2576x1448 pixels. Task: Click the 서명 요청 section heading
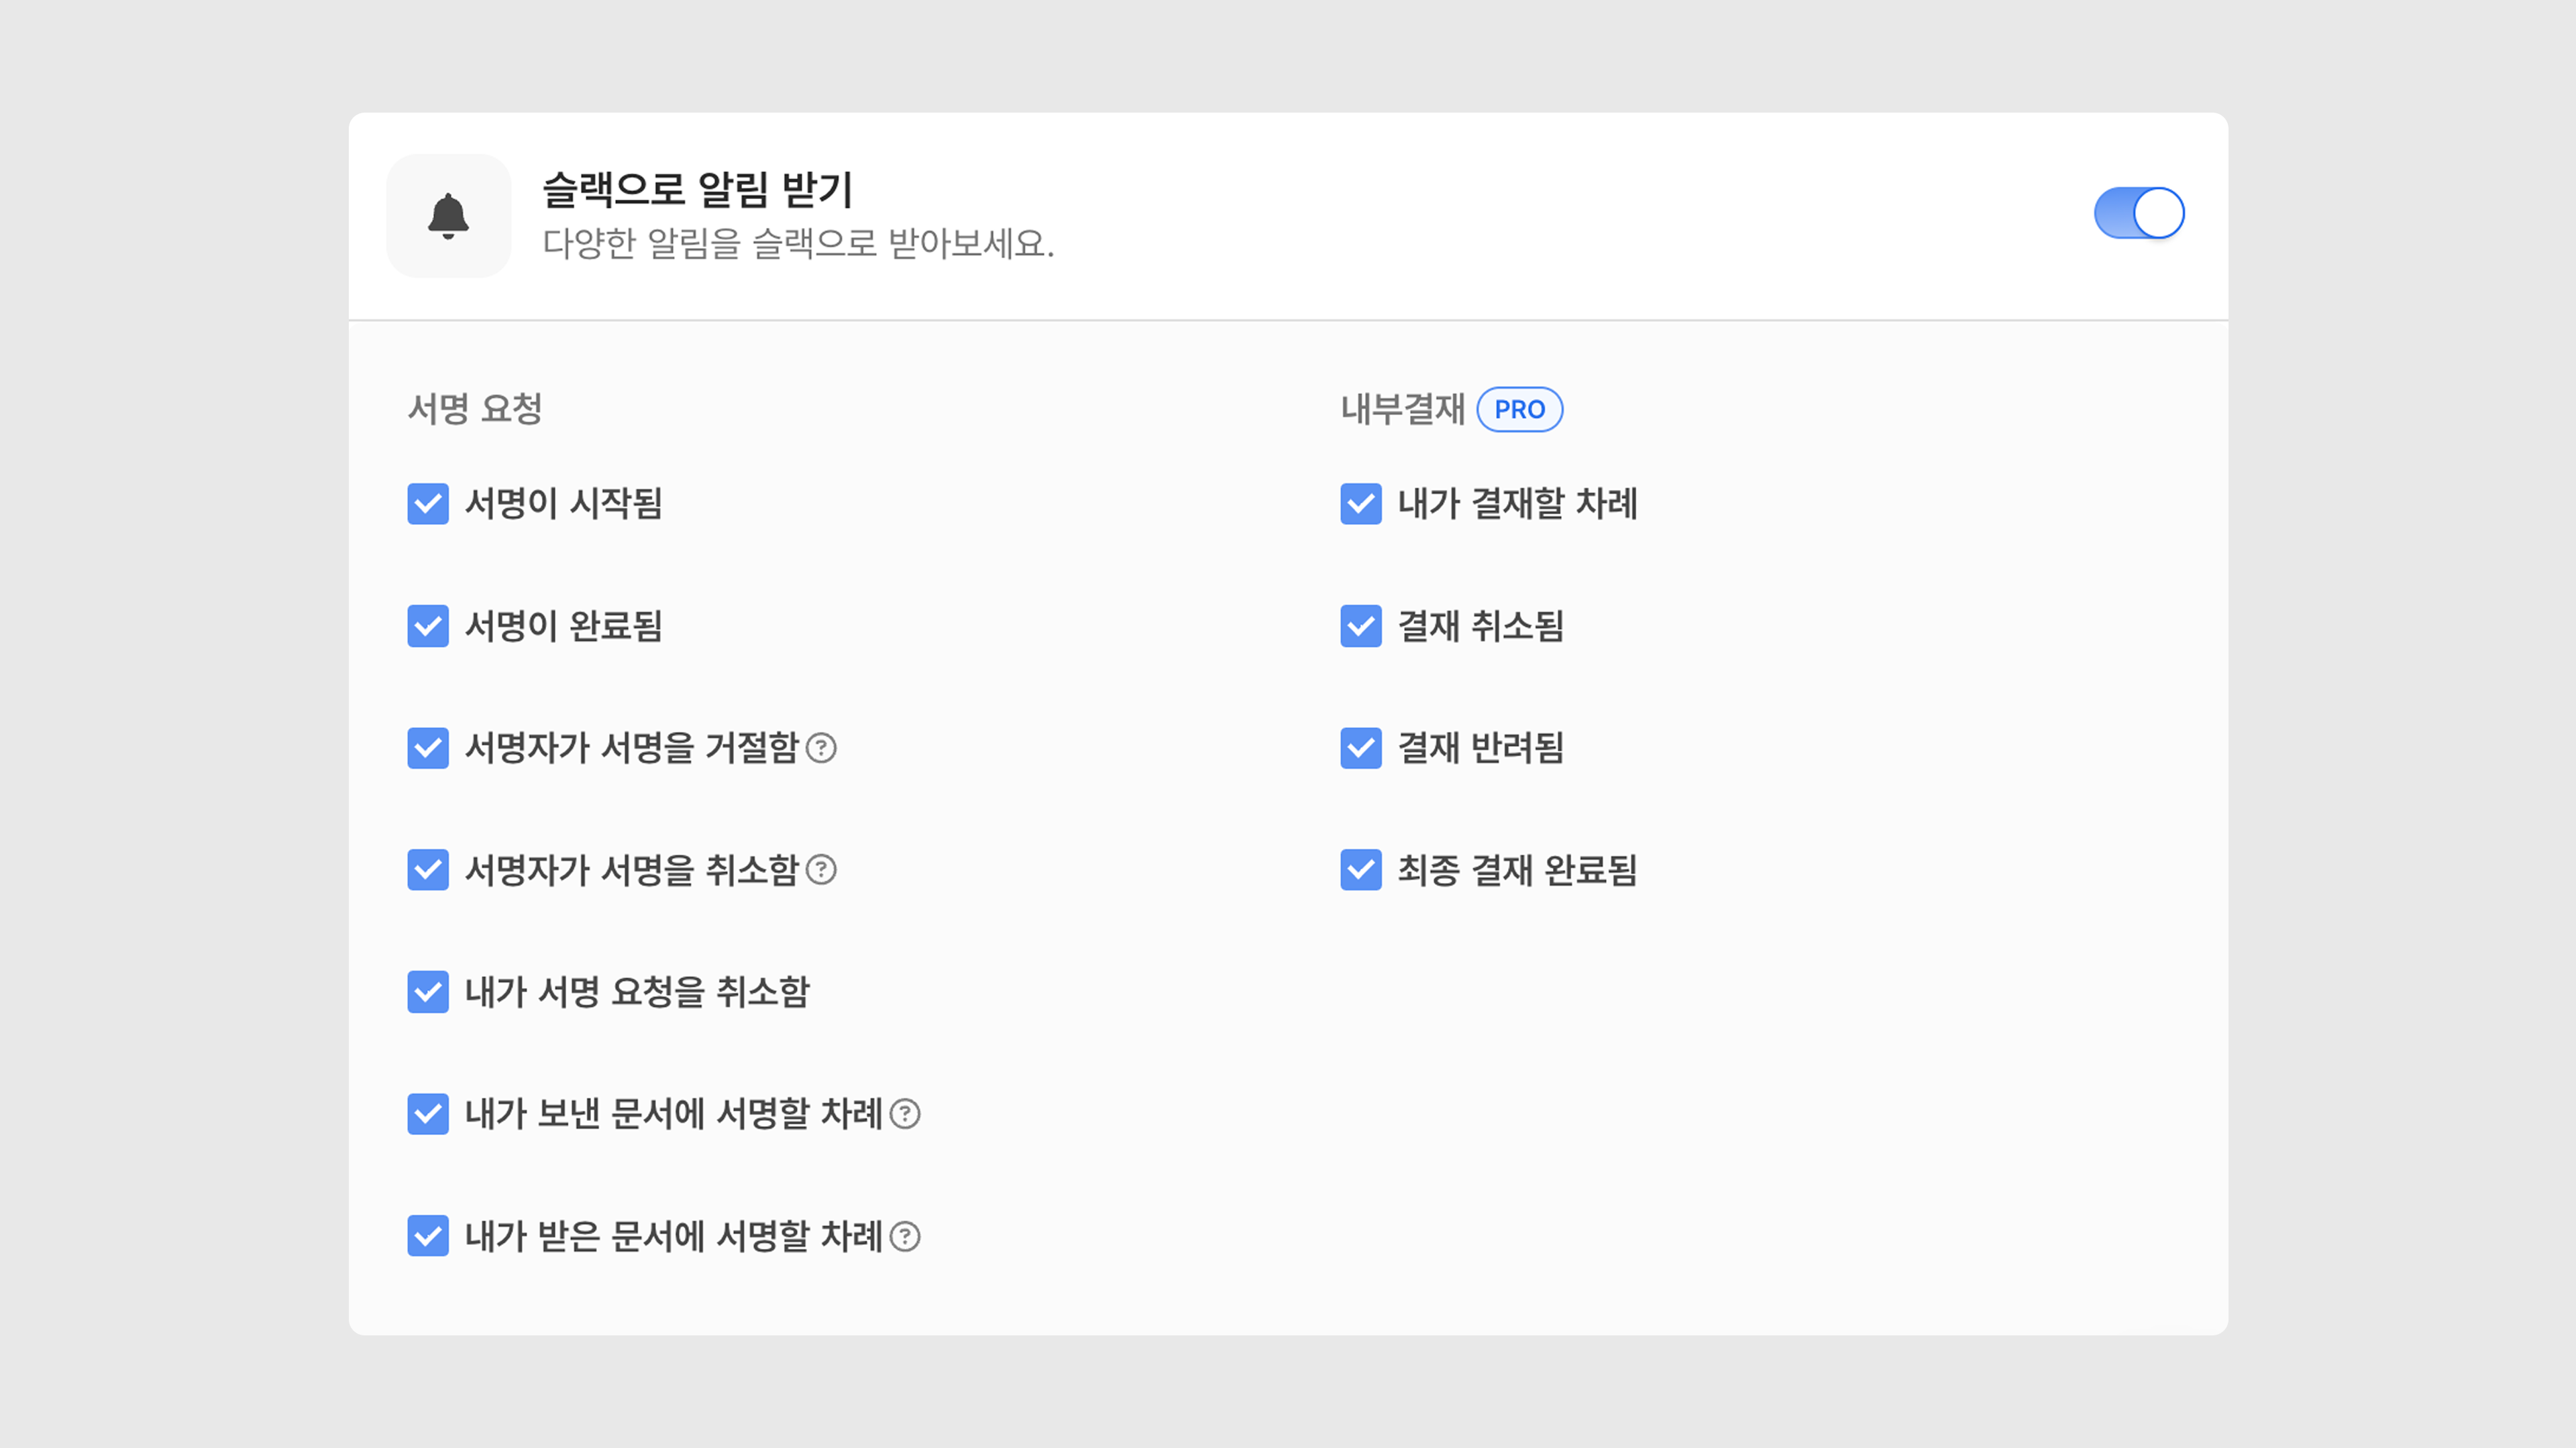pyautogui.click(x=475, y=409)
